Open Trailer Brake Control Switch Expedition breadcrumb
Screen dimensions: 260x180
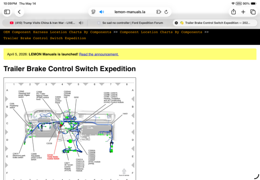point(45,38)
